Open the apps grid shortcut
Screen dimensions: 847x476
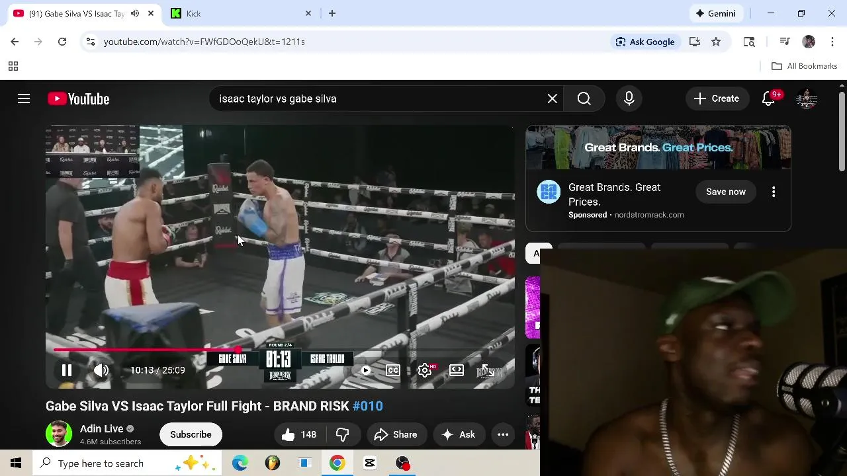(13, 66)
